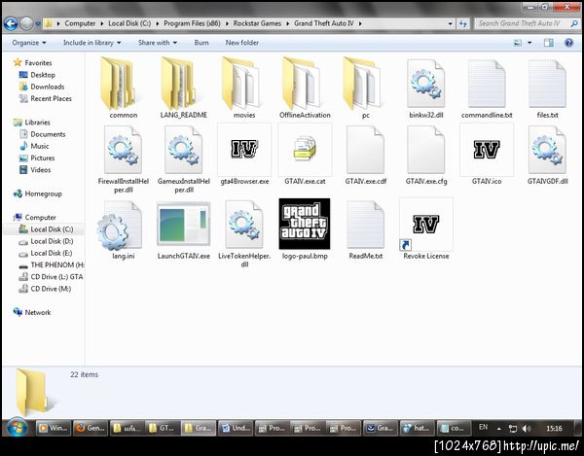Click the volume speaker tray icon

527,428
